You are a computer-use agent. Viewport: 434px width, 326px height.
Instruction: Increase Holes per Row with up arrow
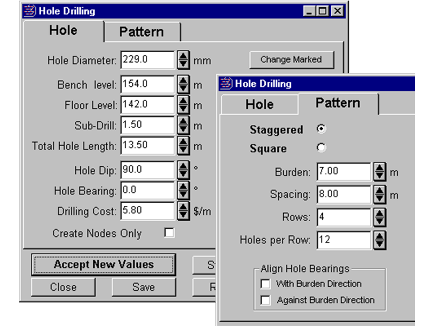click(379, 236)
